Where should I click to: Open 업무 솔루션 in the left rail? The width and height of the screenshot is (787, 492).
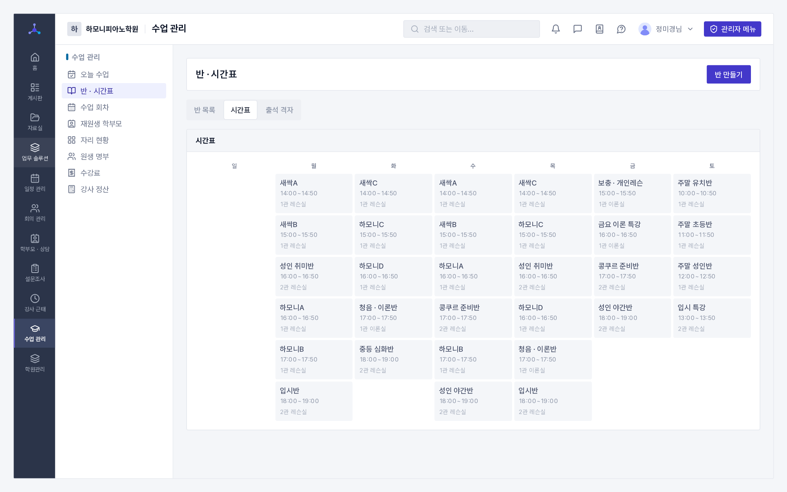(x=35, y=152)
